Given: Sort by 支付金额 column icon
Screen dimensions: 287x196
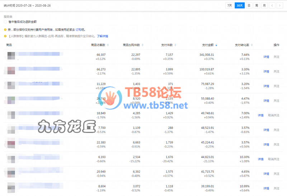Looking at the screenshot, I should 216,45.
